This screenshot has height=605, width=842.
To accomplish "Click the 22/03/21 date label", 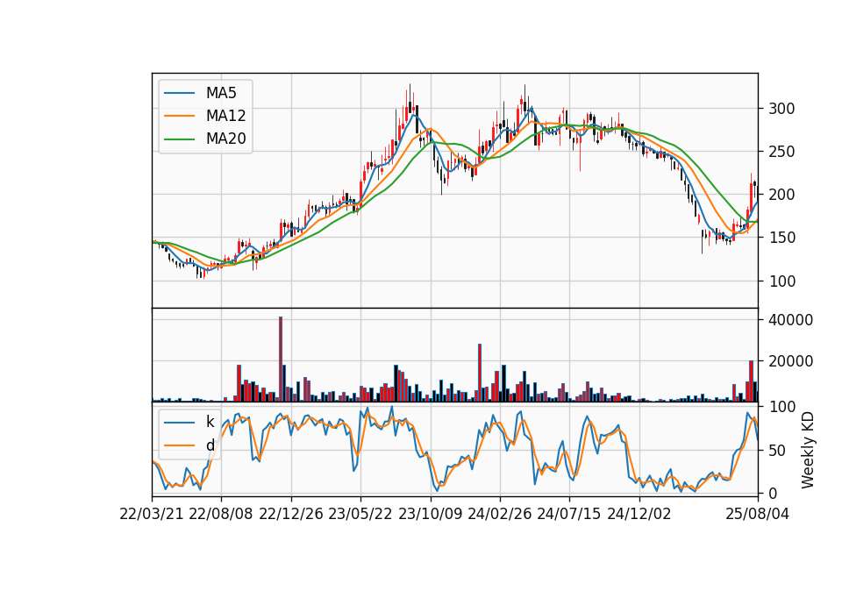I will point(152,515).
